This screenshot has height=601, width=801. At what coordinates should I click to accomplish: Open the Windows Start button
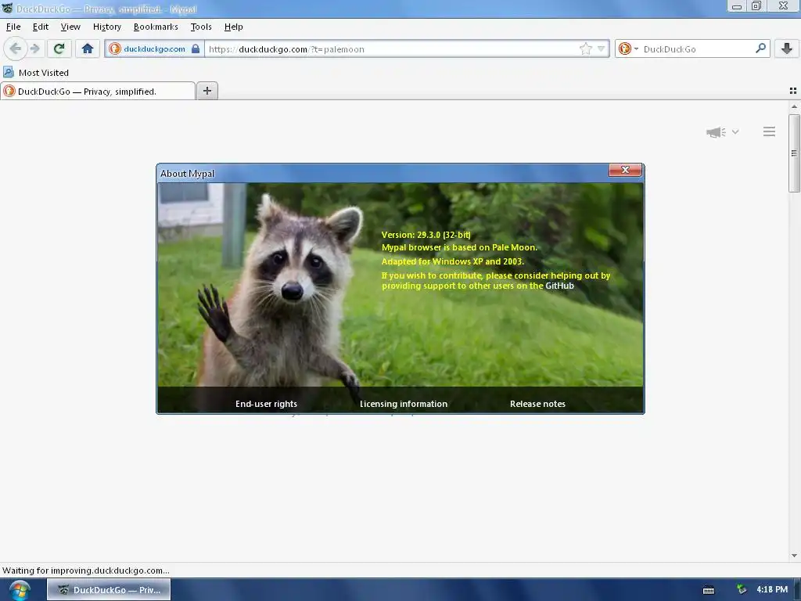tap(19, 590)
